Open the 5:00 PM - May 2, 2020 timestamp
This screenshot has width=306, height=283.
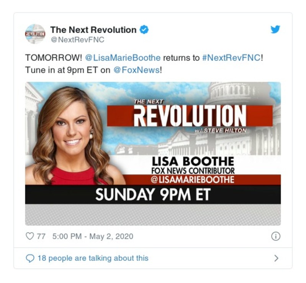[93, 236]
